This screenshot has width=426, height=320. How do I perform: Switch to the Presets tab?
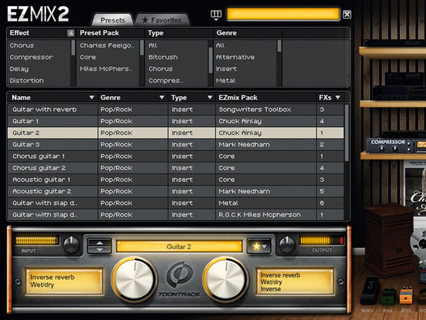point(112,20)
